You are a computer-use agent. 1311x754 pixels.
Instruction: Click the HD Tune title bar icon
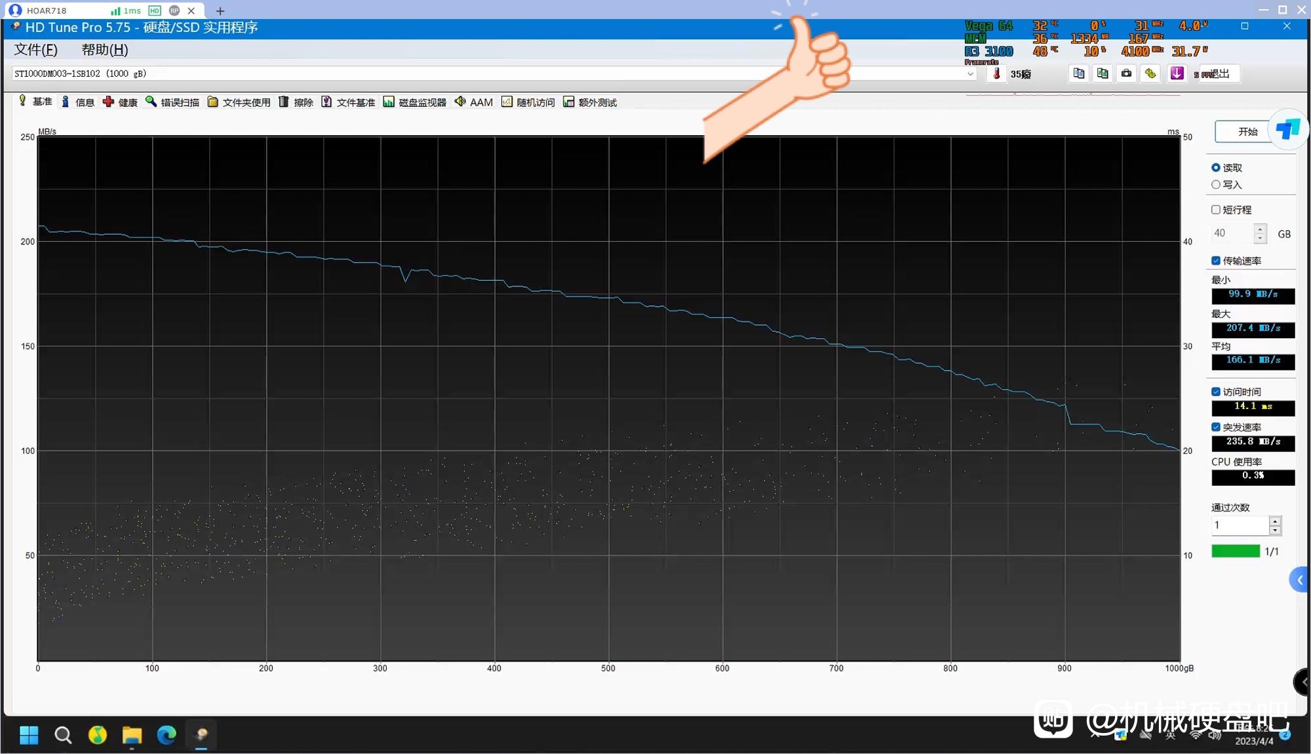(x=16, y=27)
